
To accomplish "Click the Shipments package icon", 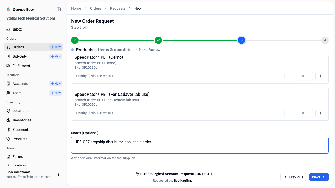I will click(8, 130).
